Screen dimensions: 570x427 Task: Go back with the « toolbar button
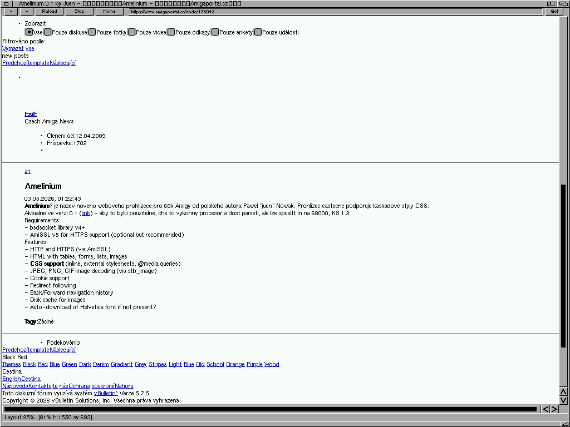pos(11,12)
